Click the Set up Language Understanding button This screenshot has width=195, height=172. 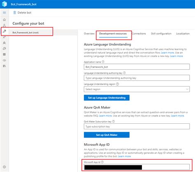click(x=107, y=98)
